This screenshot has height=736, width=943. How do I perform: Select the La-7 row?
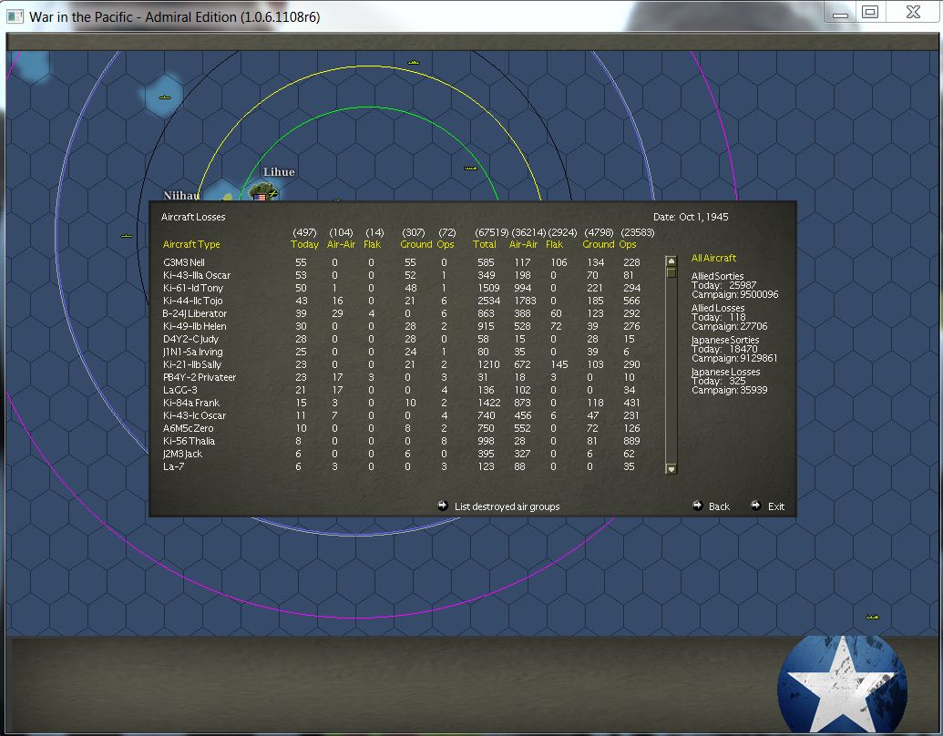402,466
